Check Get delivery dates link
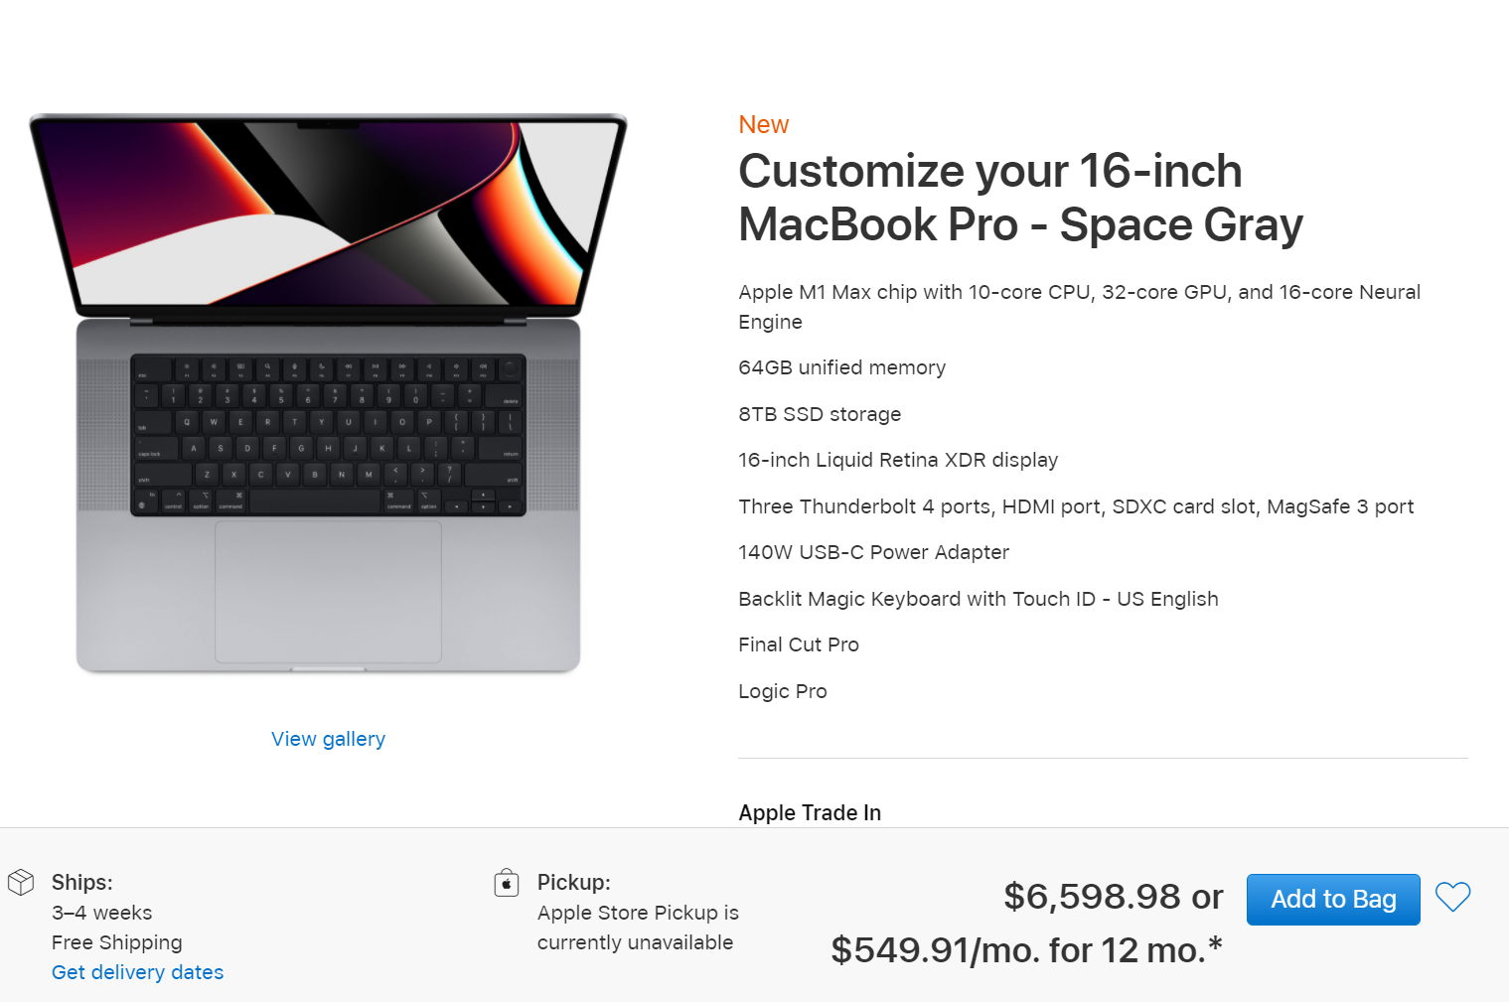This screenshot has width=1509, height=1002. 137,972
